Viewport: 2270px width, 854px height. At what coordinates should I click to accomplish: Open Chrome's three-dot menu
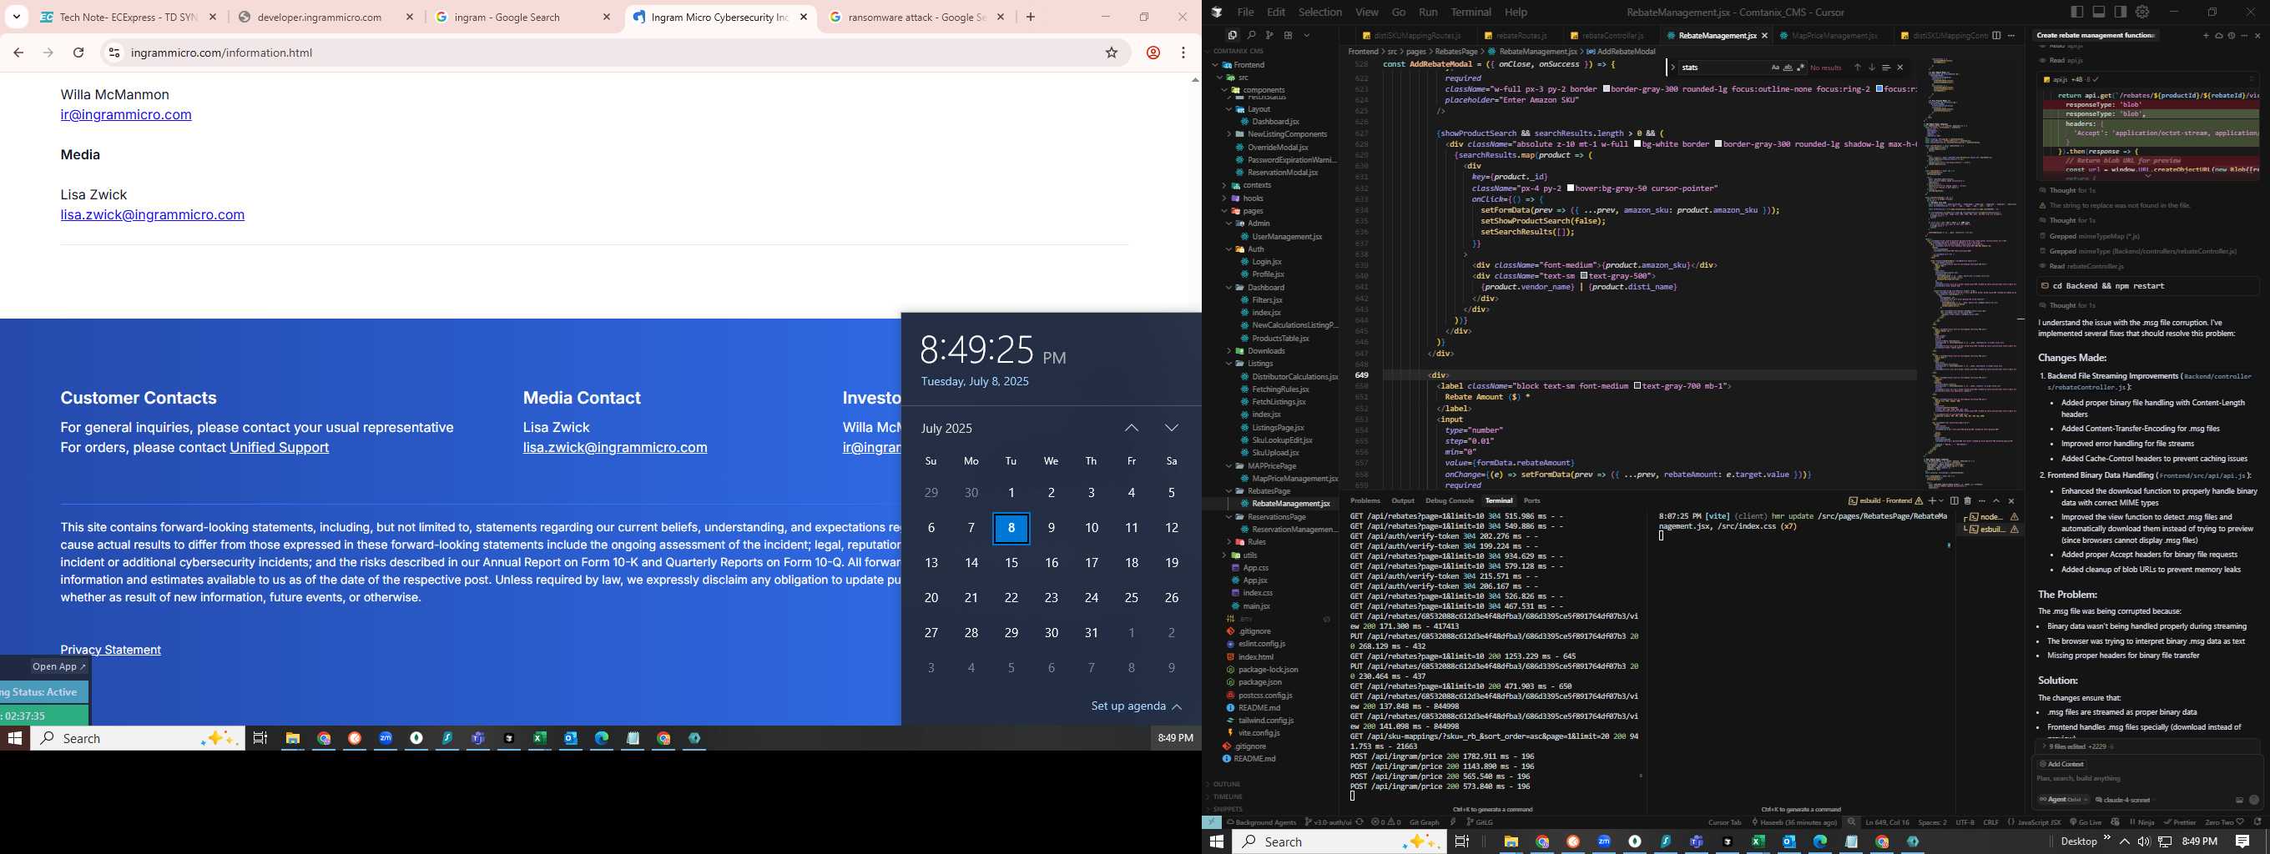point(1183,53)
